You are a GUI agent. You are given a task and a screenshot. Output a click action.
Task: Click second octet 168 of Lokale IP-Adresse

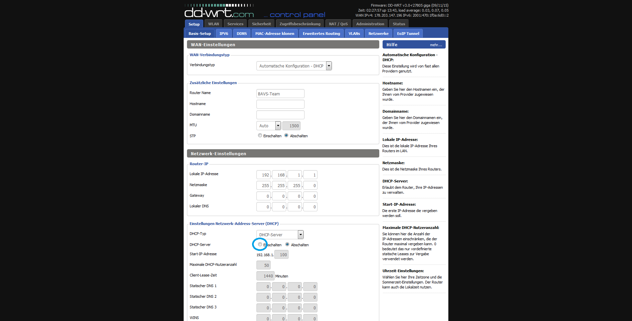[x=279, y=175]
